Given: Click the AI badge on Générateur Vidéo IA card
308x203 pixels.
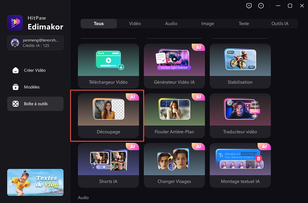Looking at the screenshot, I should tap(199, 47).
